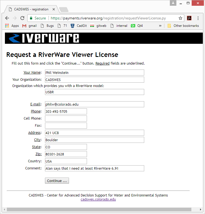Image resolution: width=205 pixels, height=214 pixels.
Task: Click the State field containing CO
Action: (x=66, y=147)
